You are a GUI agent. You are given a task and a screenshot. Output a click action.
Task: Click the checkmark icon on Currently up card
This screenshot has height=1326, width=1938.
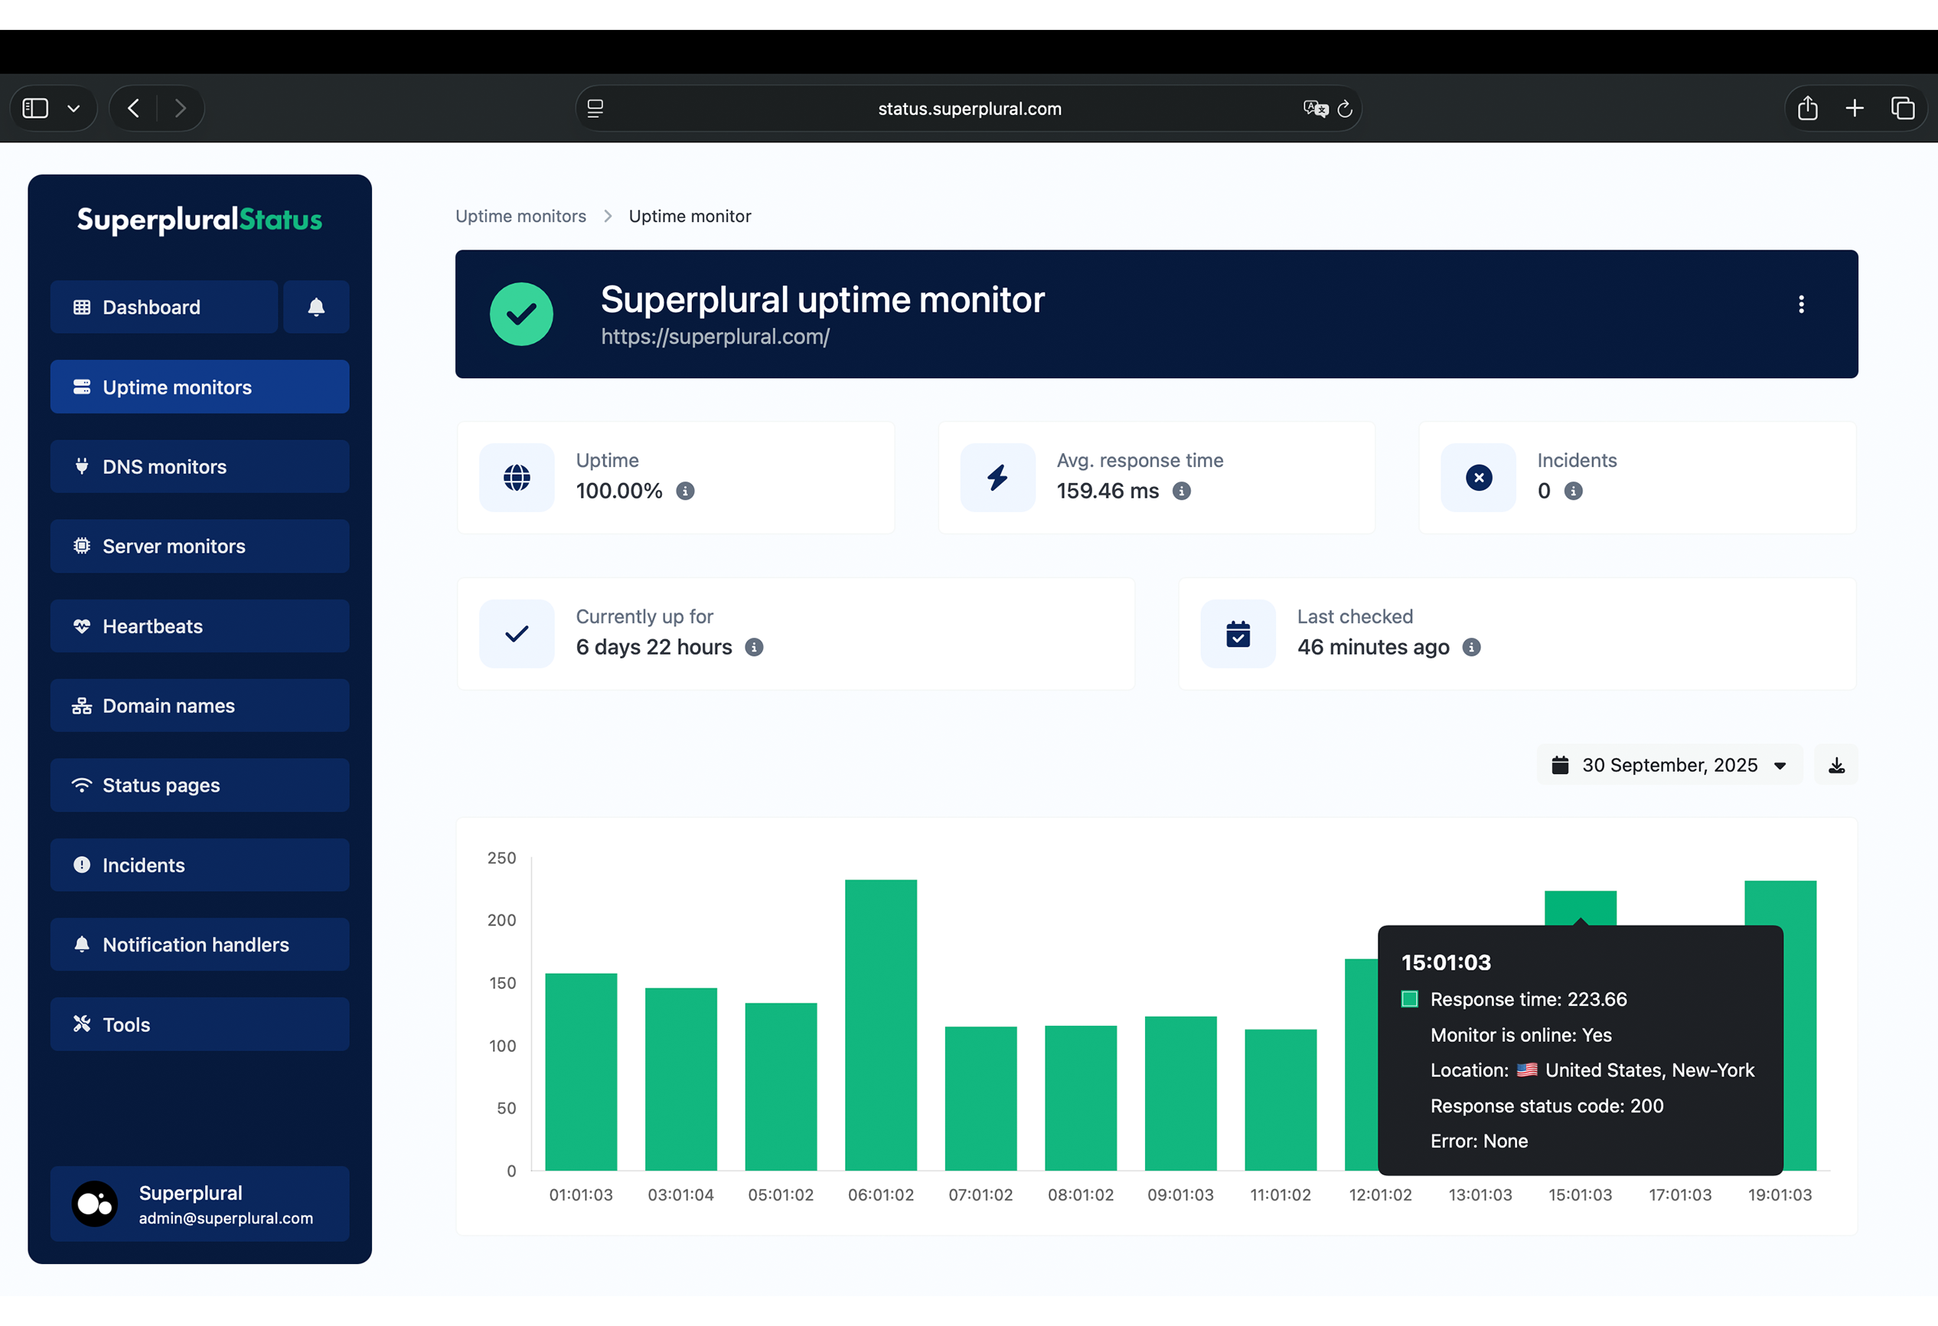(517, 634)
